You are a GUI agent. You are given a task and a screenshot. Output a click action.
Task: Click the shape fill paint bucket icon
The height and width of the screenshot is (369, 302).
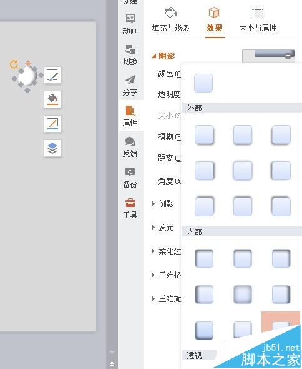coord(52,99)
